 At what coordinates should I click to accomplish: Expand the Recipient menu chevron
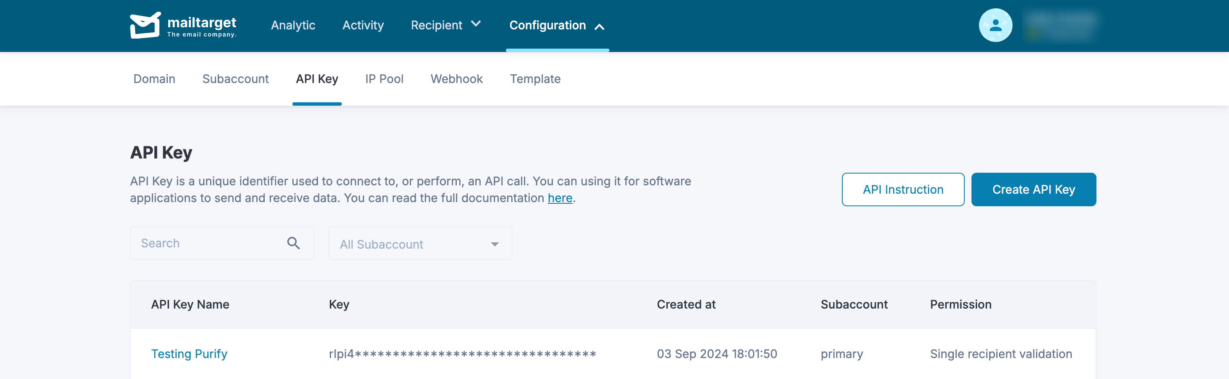click(x=476, y=24)
